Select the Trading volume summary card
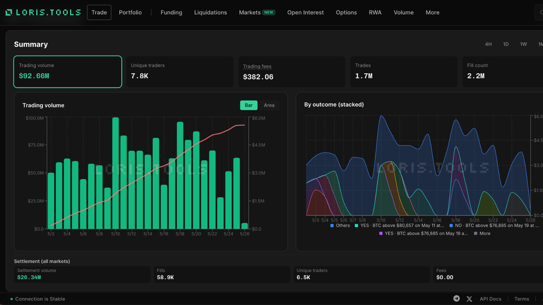Image resolution: width=543 pixels, height=305 pixels. click(68, 72)
